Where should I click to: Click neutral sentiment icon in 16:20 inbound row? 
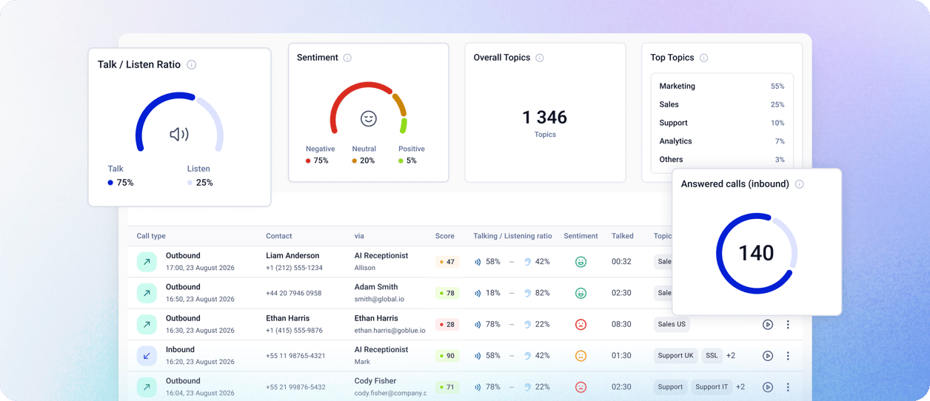[x=581, y=356]
